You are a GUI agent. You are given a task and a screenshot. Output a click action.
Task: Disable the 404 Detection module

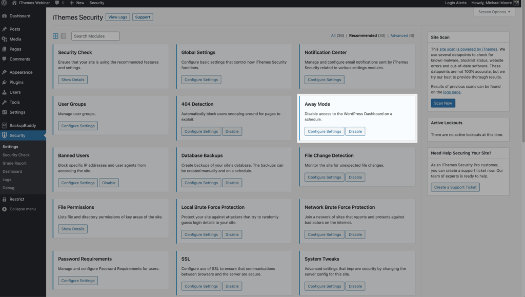[232, 131]
